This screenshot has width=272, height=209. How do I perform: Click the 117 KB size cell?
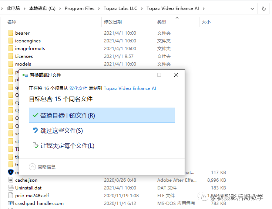(x=218, y=173)
